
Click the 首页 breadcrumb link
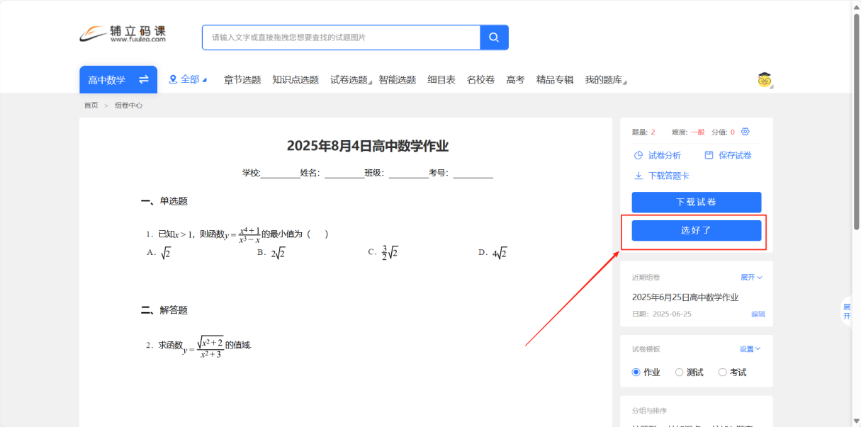point(91,106)
